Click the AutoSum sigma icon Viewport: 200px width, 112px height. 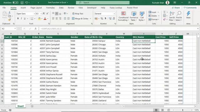[x=165, y=12]
